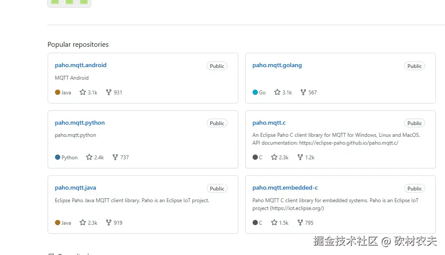Click the Public badge on paho.mqtt.java

click(217, 189)
